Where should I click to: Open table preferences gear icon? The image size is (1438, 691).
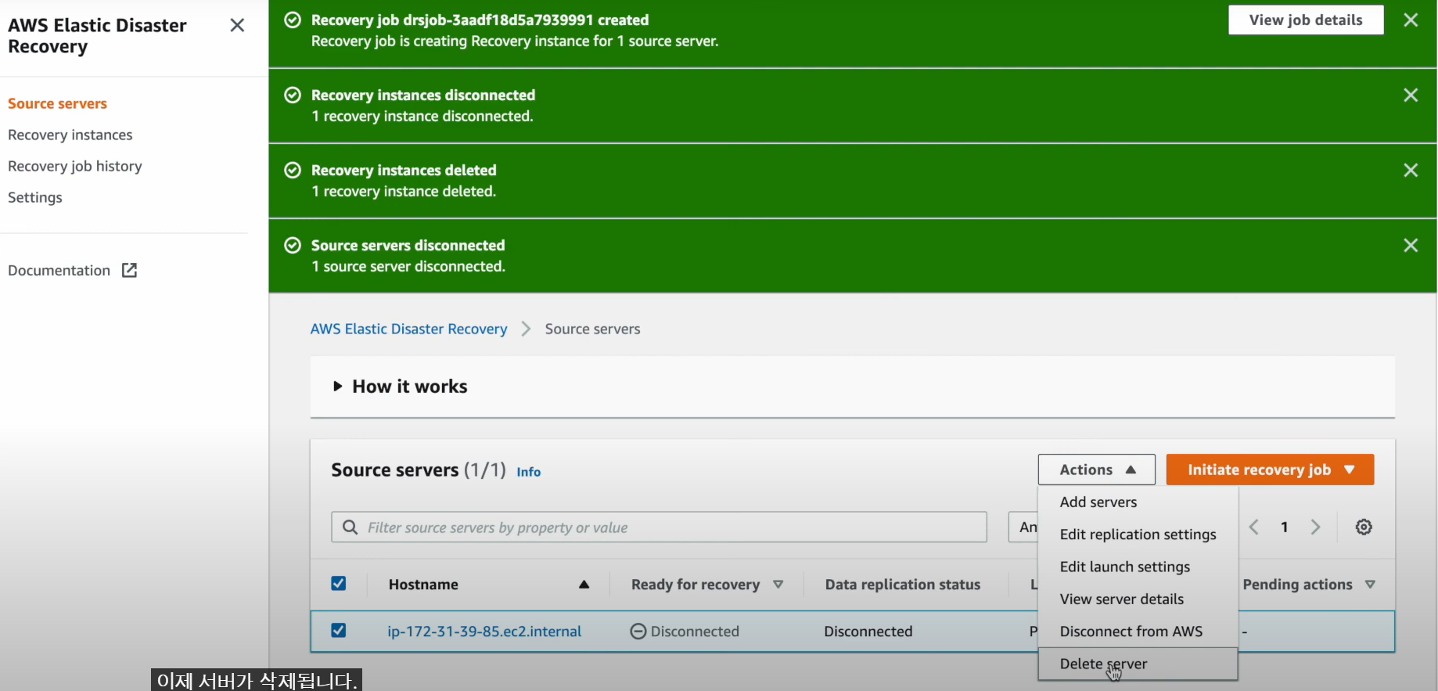click(x=1364, y=527)
